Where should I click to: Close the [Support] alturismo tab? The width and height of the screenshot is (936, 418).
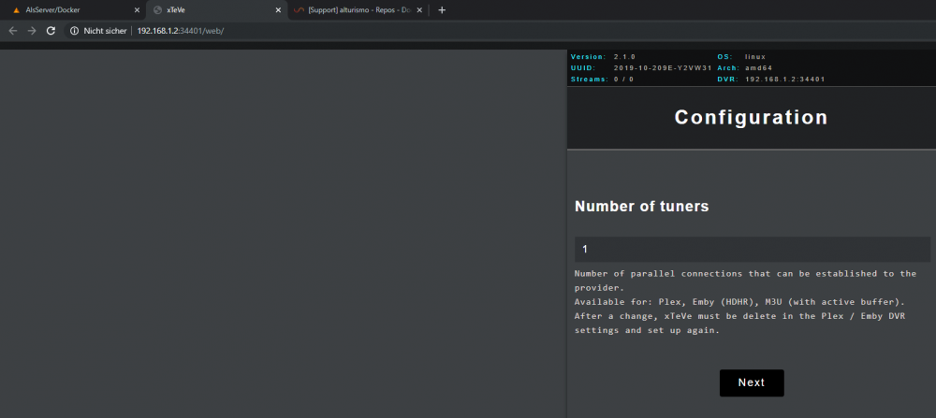point(419,10)
